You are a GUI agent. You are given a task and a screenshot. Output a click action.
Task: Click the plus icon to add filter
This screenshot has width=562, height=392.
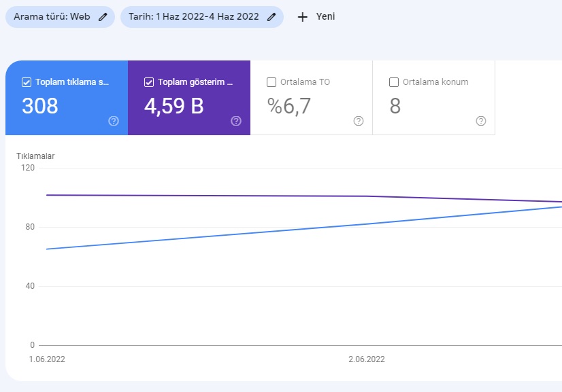pos(303,17)
